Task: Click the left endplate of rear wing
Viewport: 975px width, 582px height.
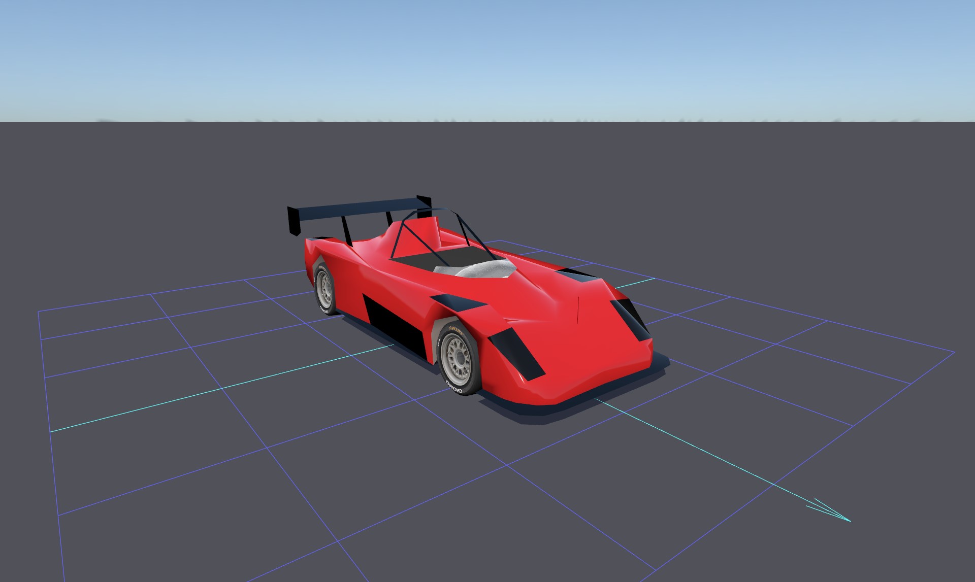Action: click(x=294, y=221)
